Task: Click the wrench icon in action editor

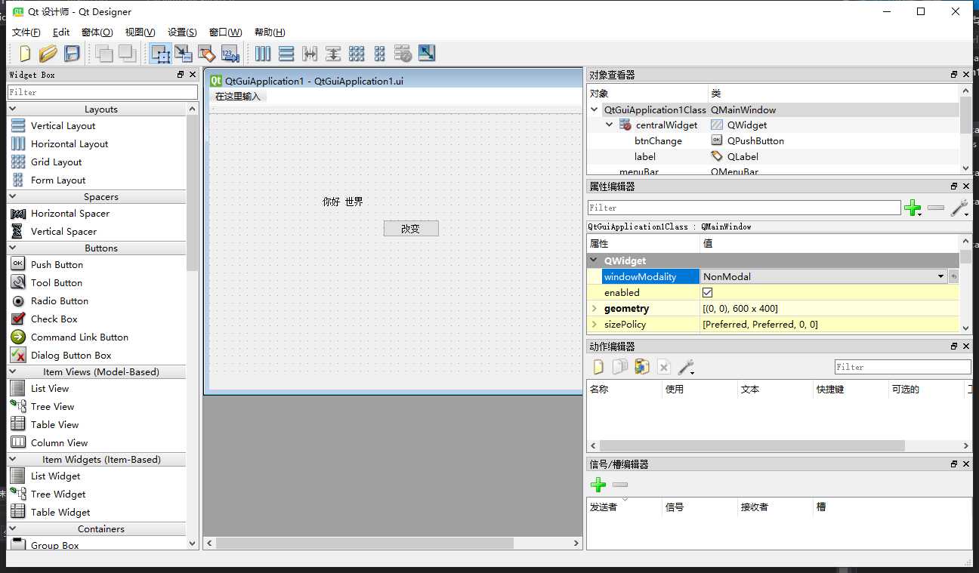Action: pos(686,367)
